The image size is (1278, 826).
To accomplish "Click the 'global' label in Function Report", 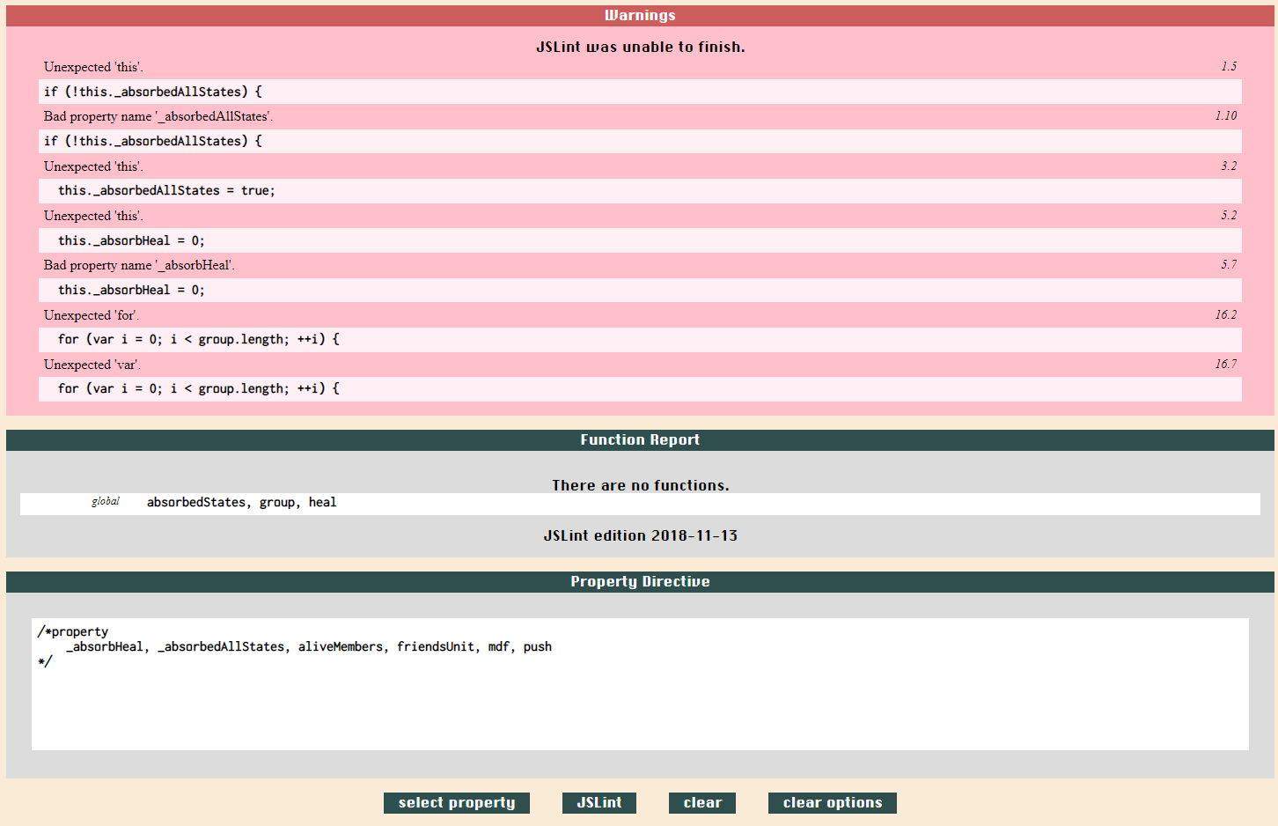I will point(106,501).
